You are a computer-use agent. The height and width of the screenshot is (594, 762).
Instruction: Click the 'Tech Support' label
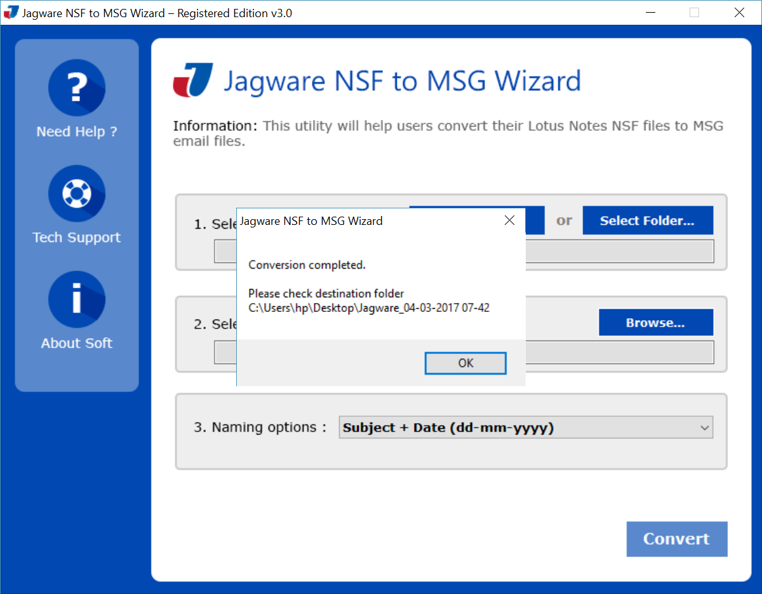click(x=76, y=238)
